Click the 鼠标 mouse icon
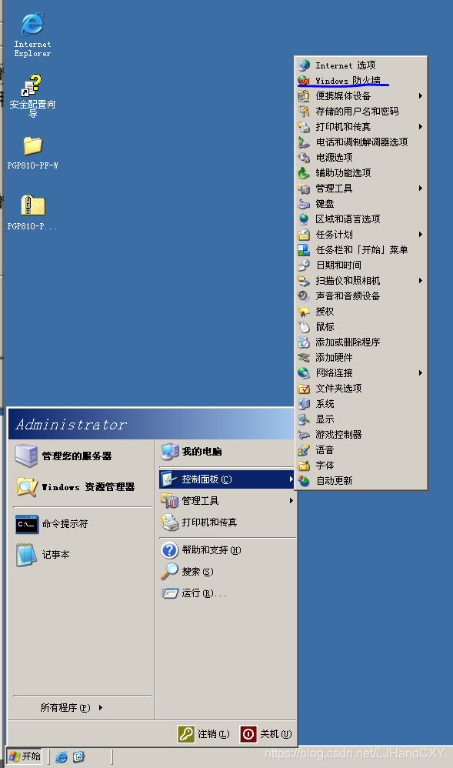Viewport: 453px width, 768px height. coord(304,327)
